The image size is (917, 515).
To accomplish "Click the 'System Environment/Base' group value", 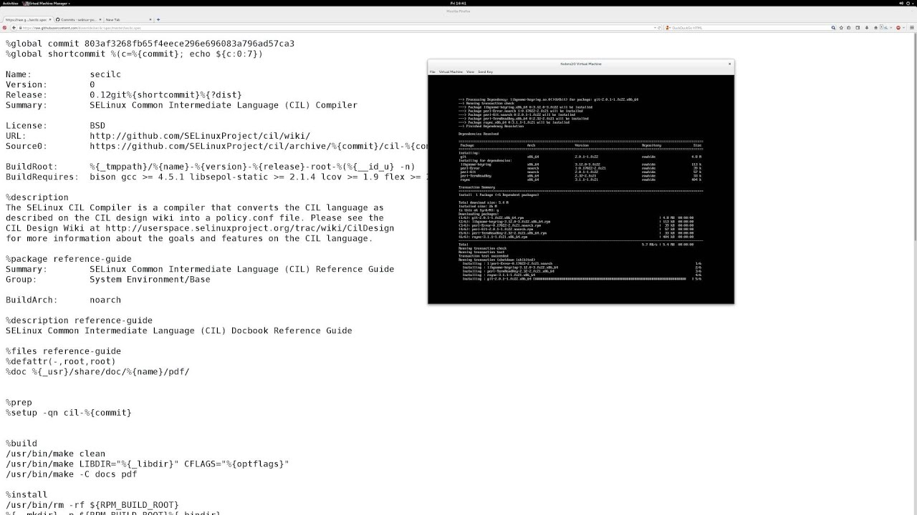I will (x=150, y=280).
